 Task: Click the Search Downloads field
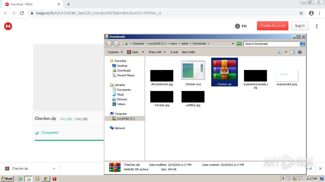click(x=271, y=44)
